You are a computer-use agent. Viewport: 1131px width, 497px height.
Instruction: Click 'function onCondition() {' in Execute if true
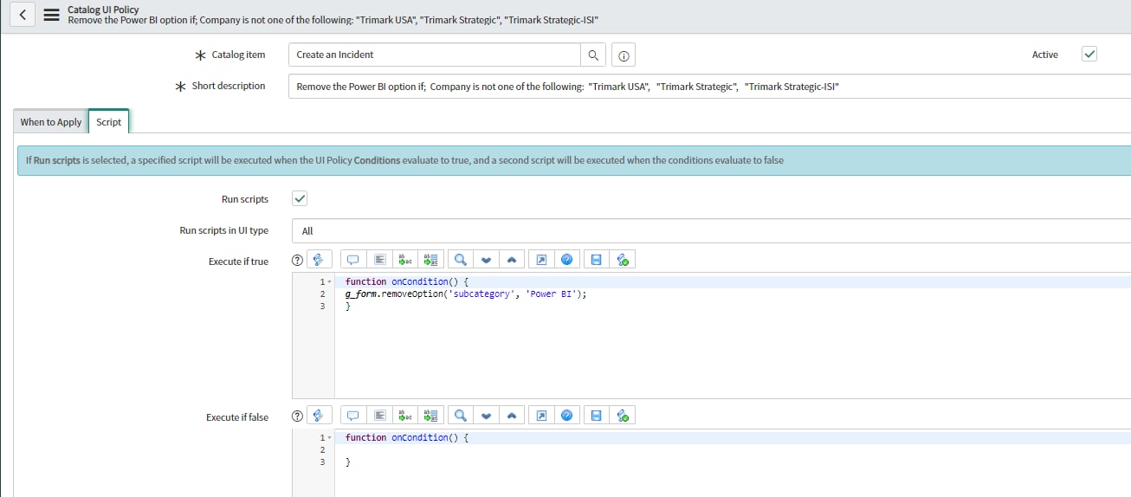click(x=406, y=282)
